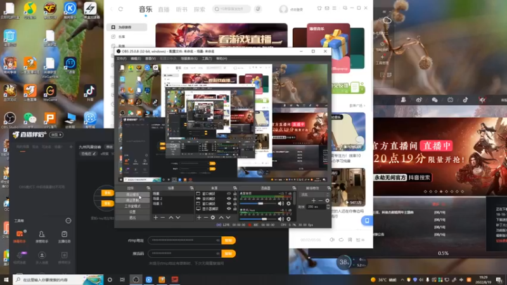Switch to the 听书 tab in music app
Screen dimensions: 507x285
(182, 9)
